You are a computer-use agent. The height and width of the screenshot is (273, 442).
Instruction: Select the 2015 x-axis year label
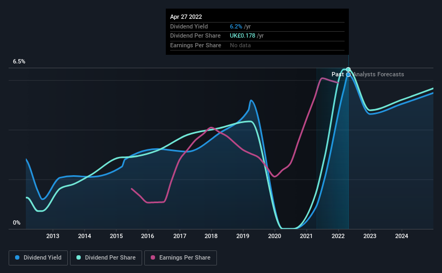click(116, 236)
